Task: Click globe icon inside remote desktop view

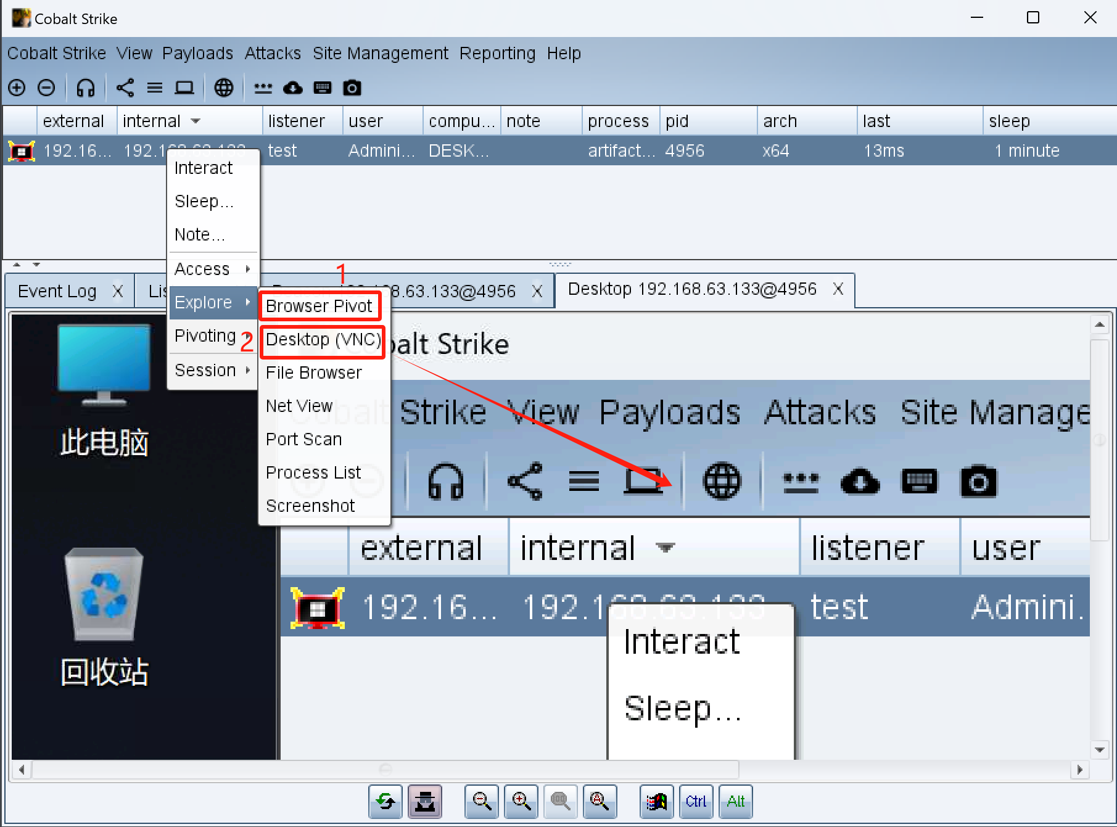Action: (722, 482)
